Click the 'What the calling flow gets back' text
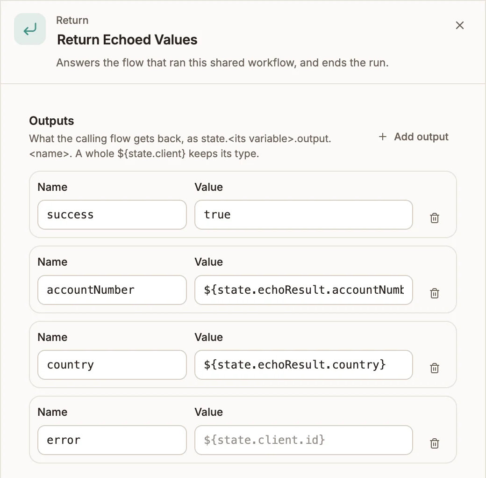This screenshot has width=486, height=478. point(180,146)
